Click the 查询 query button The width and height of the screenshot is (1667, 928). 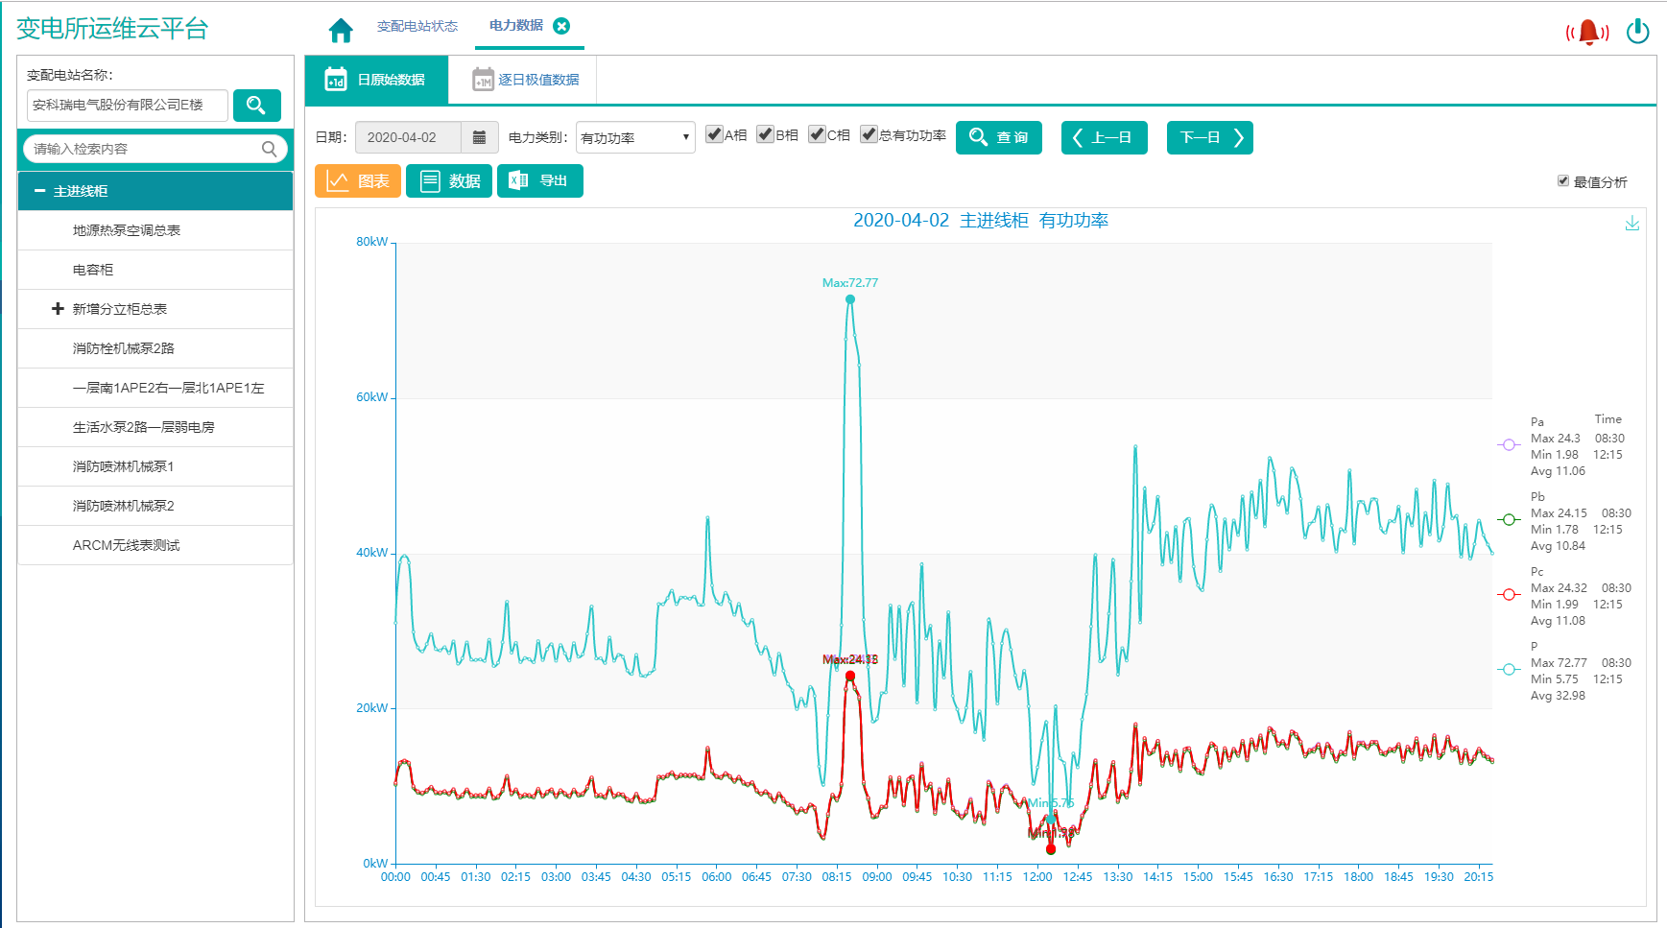pos(998,137)
